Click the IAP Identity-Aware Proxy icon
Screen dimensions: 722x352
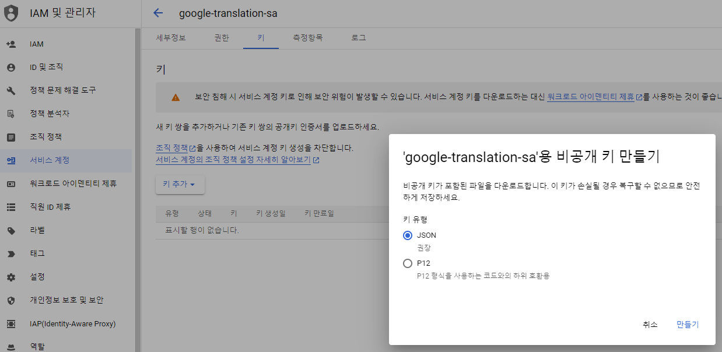click(10, 323)
